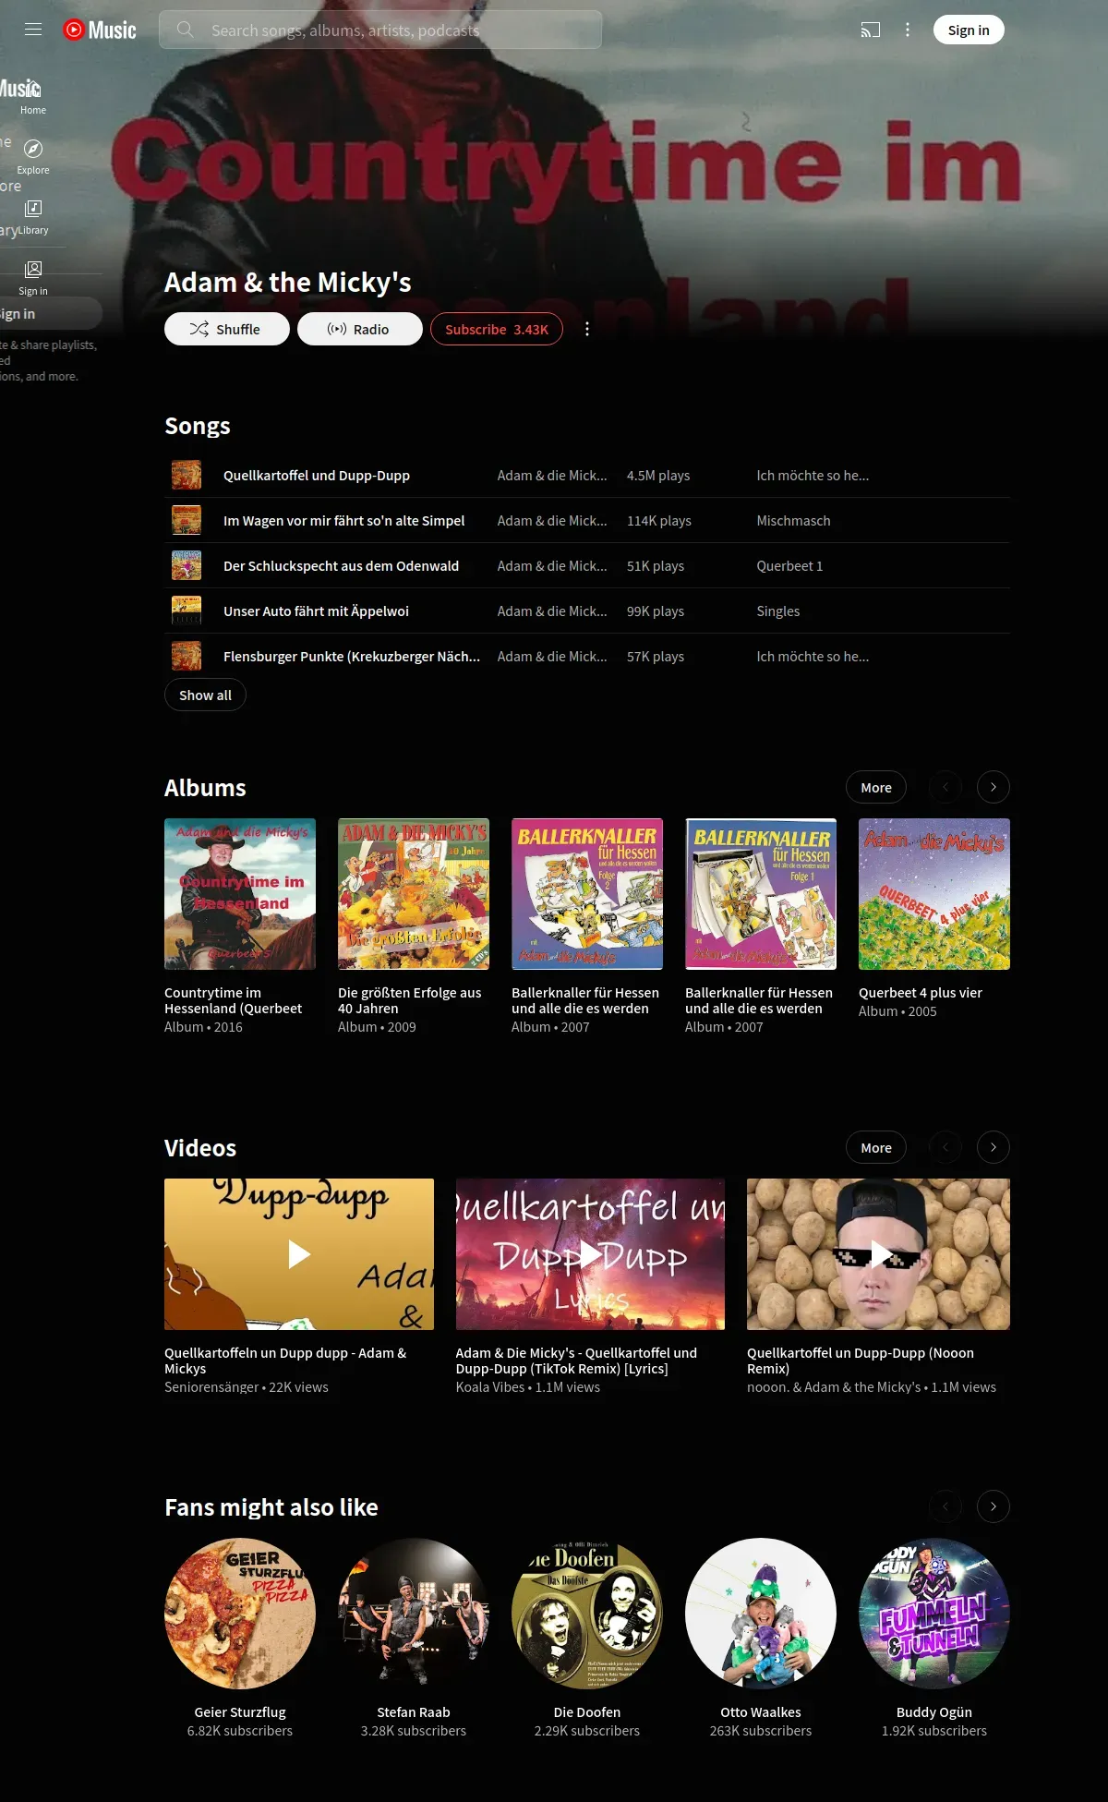Click More button in Videos section
Viewport: 1108px width, 1802px height.
tap(876, 1147)
